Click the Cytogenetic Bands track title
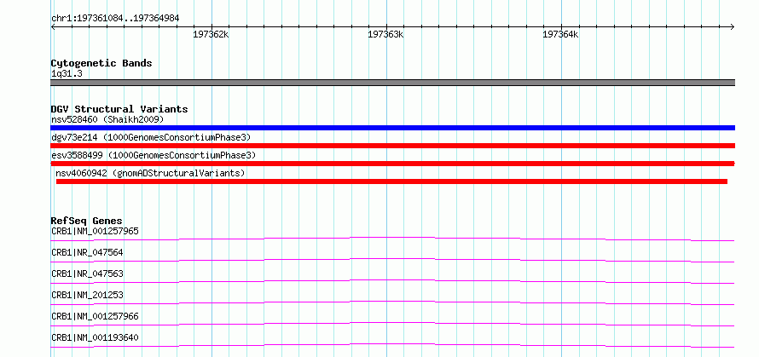759x357 pixels. click(101, 63)
